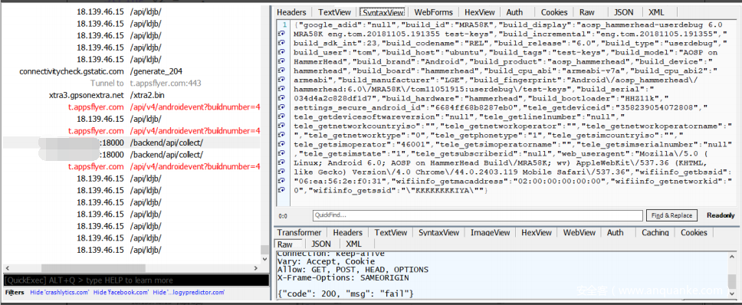
Task: Open the request Auth tab
Action: (x=514, y=13)
